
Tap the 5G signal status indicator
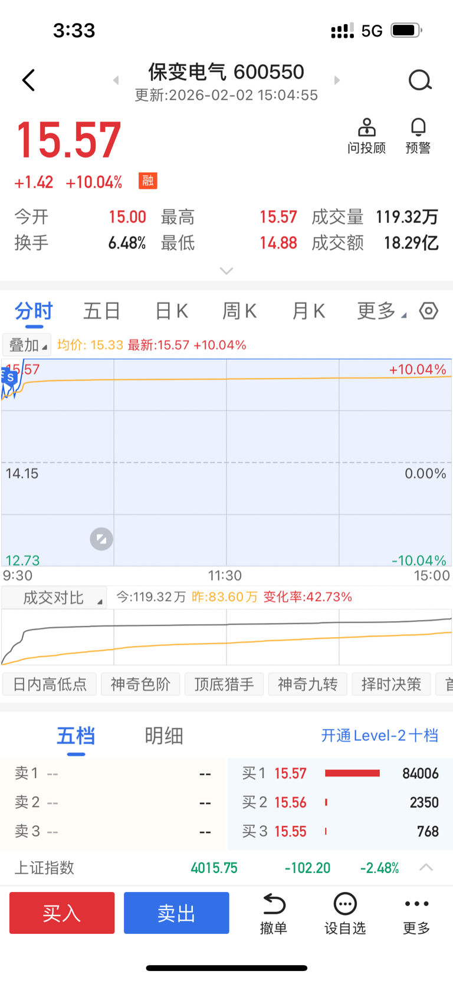372,31
